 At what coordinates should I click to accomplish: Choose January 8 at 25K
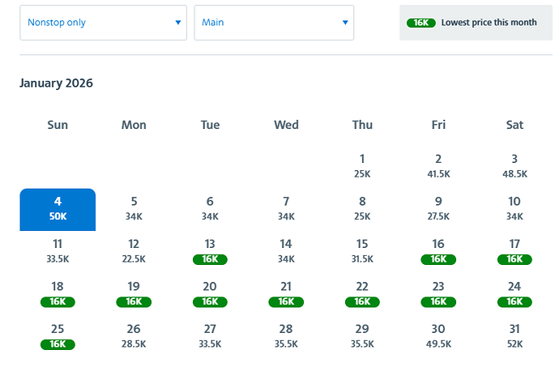point(362,208)
